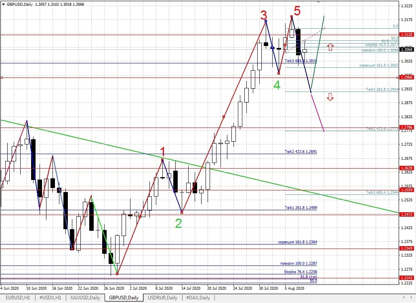This screenshot has width=416, height=303.
Task: Open the XAUUSD,Daily chart tab
Action: [x=85, y=298]
